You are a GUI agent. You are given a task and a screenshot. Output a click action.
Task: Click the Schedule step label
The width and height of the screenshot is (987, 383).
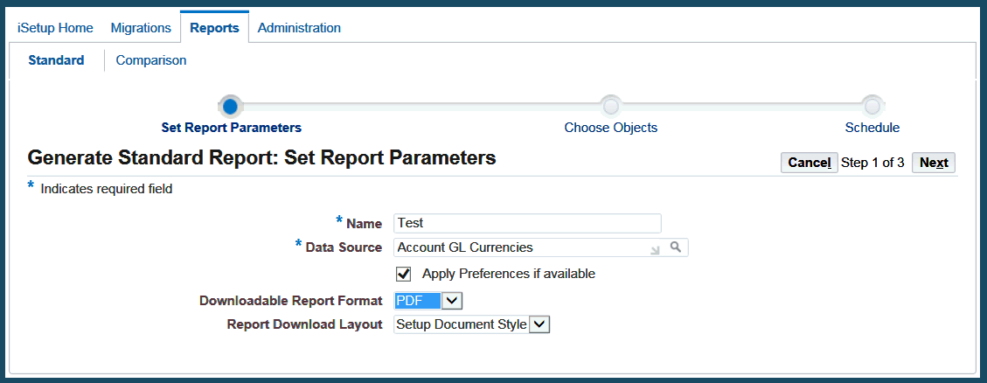coord(872,128)
